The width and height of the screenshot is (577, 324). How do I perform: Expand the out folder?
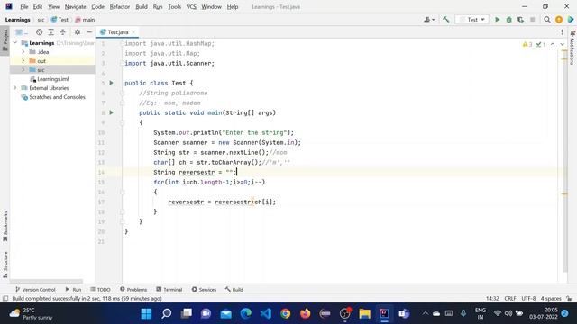pos(23,61)
